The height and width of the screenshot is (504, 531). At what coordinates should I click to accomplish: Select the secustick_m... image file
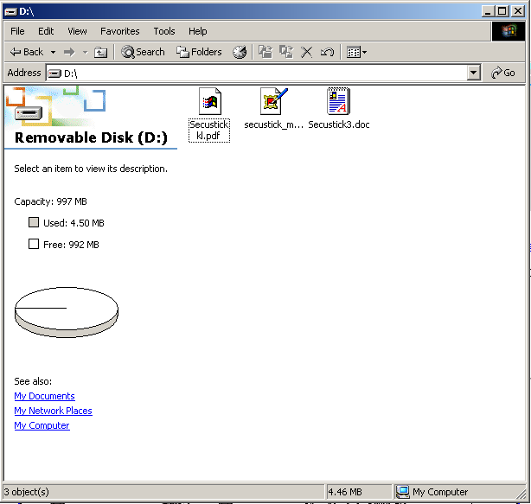[x=273, y=102]
